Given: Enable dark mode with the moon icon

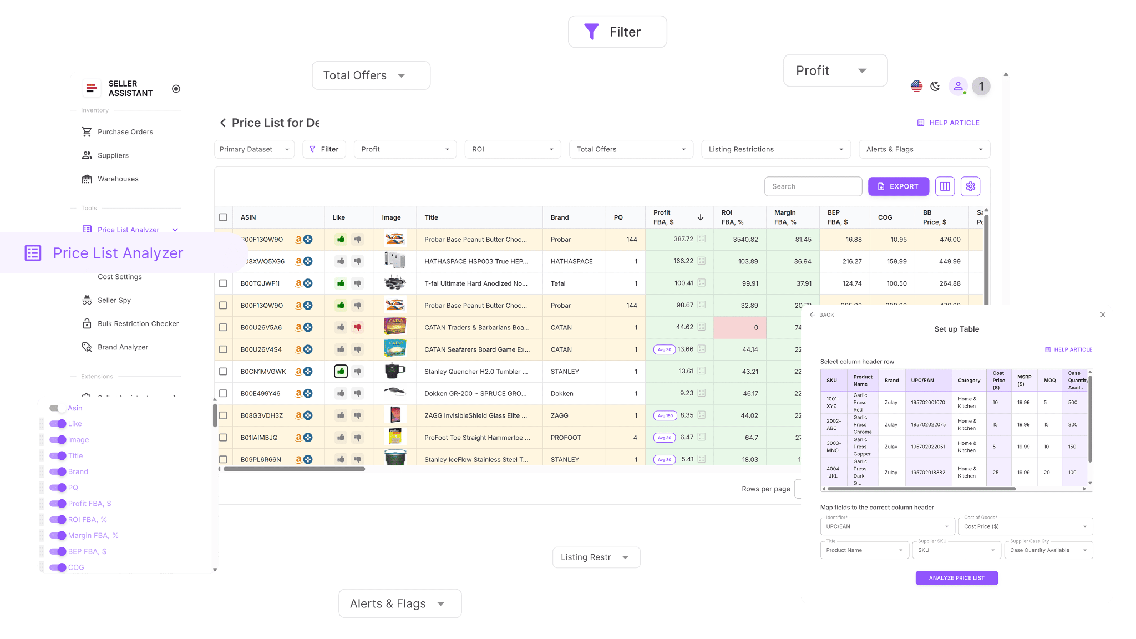Looking at the screenshot, I should pyautogui.click(x=935, y=86).
